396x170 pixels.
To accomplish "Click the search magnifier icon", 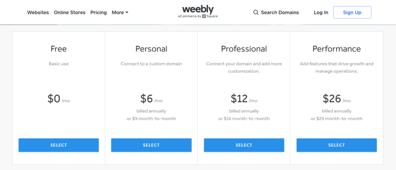I will [256, 12].
